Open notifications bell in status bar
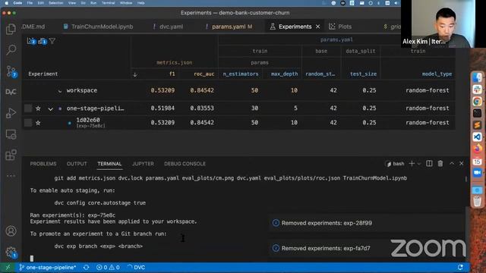The image size is (486, 273). pos(460,268)
